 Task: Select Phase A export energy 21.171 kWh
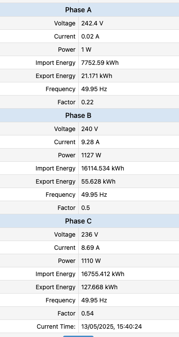point(97,76)
